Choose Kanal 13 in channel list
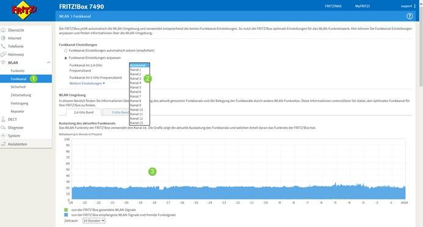423x227 pixels. pos(139,123)
